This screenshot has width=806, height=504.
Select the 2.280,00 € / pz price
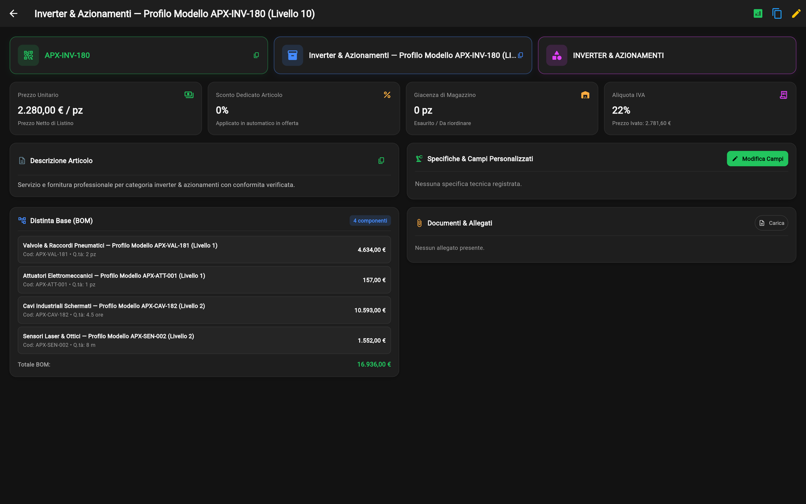50,110
